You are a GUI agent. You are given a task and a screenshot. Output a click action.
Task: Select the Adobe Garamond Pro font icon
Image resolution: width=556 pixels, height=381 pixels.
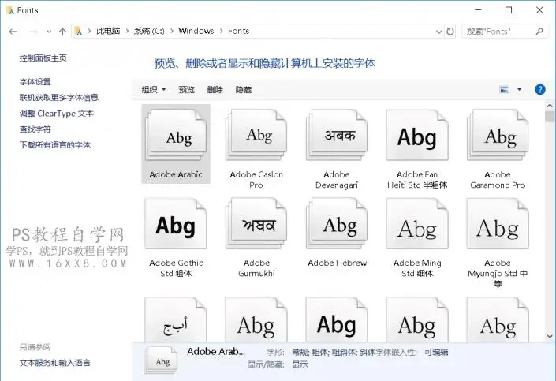[498, 135]
